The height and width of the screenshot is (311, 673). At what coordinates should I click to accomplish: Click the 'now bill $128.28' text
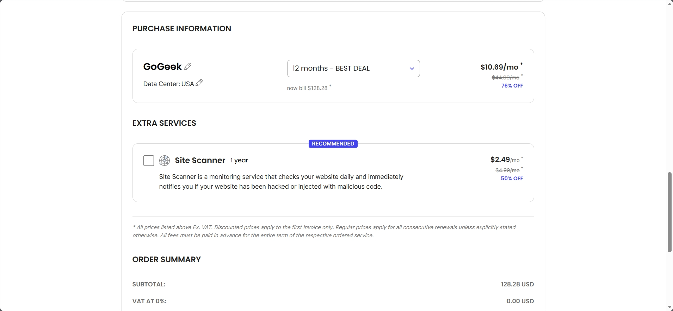point(307,88)
